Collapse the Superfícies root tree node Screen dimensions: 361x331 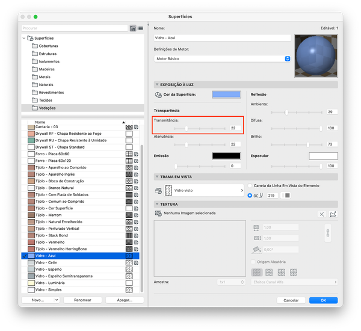coord(24,39)
